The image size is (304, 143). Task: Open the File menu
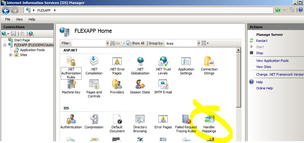[x=8, y=19]
